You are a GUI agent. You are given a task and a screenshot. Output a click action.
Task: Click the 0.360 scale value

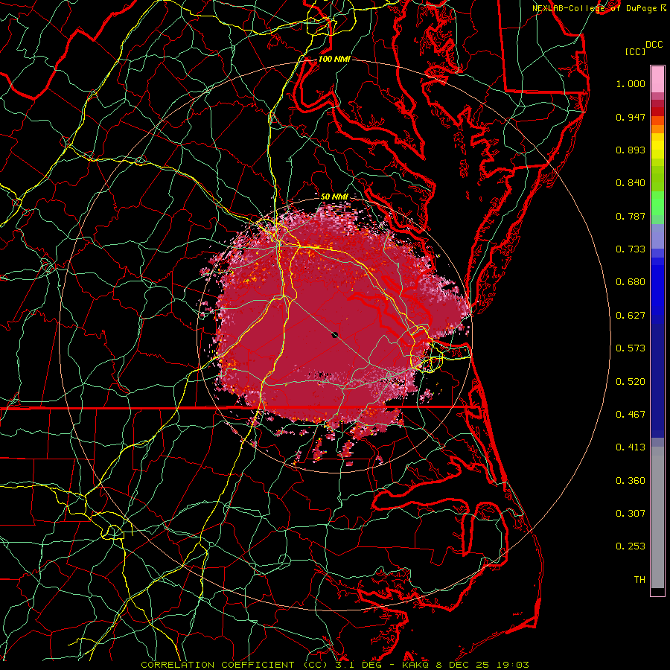pos(631,481)
